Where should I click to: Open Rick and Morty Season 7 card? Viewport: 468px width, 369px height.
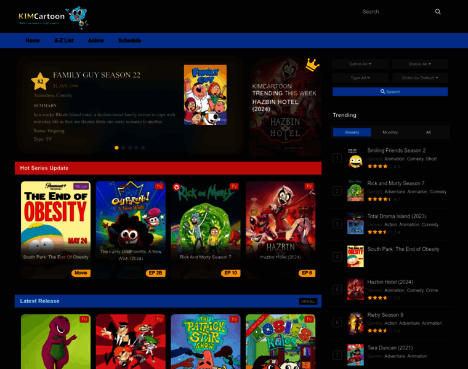point(206,230)
